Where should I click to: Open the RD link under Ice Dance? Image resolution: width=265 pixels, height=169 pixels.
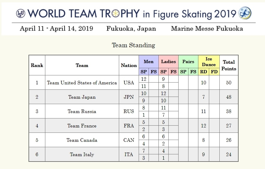coord(203,72)
